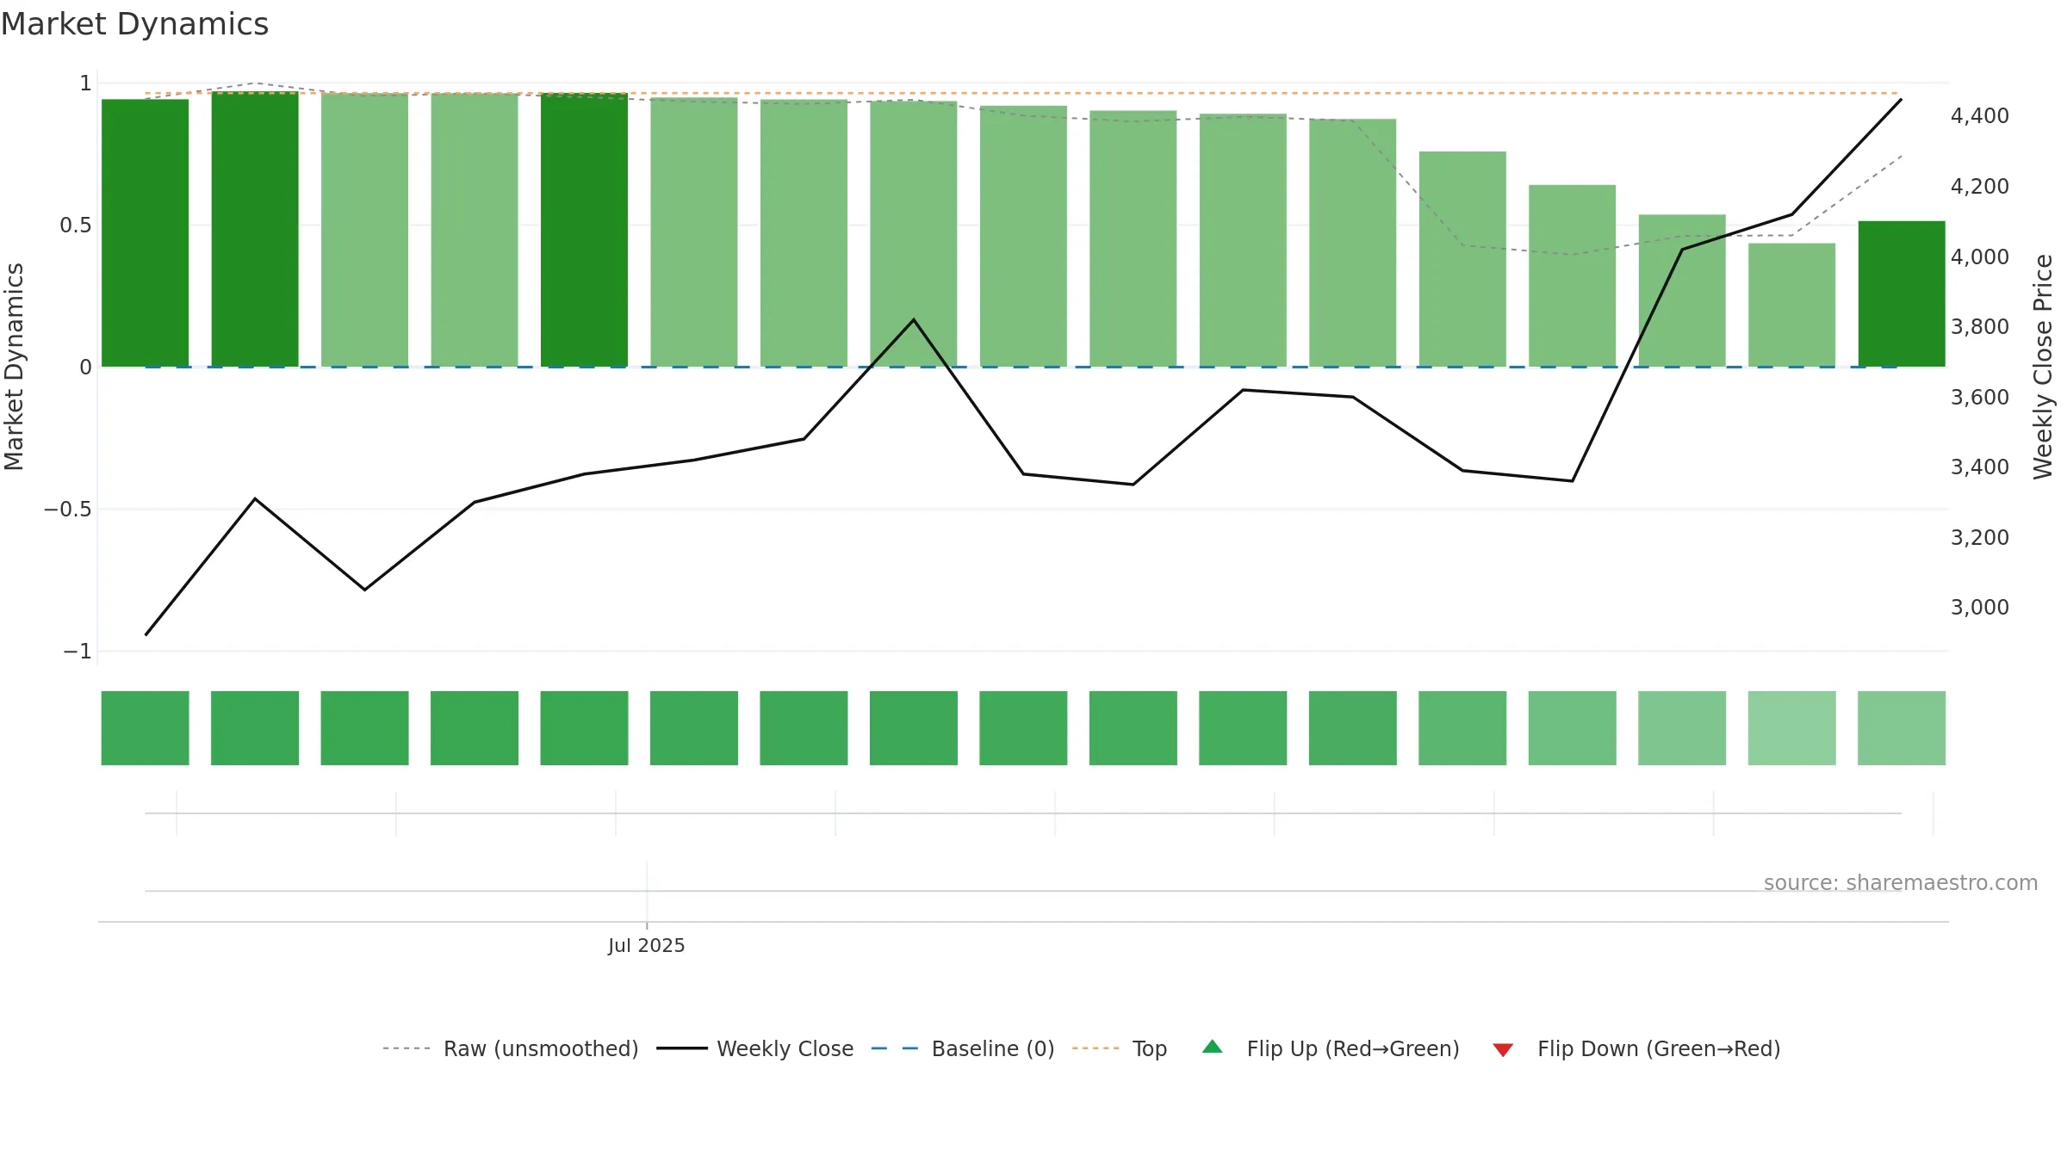Click the 4,400 price axis tick
The image size is (2067, 1162).
pyautogui.click(x=1979, y=116)
